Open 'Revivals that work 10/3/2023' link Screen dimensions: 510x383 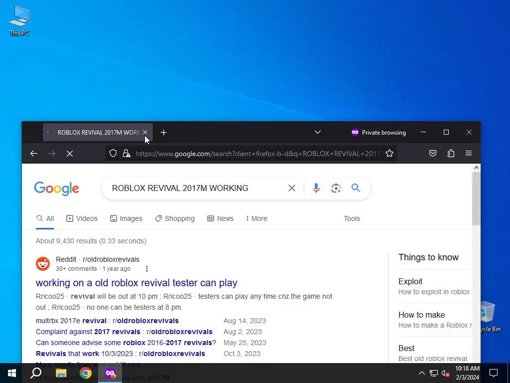tap(121, 354)
